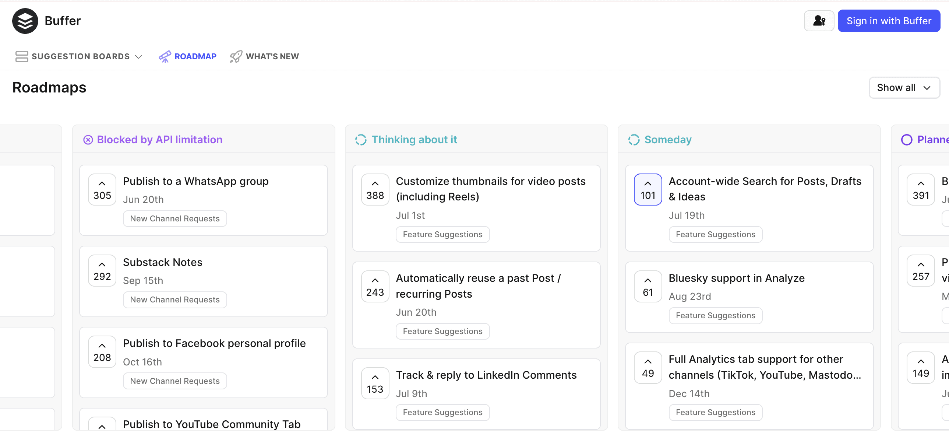Upvote Automatically reuse a past Post
Screen dimensions: 949x431
pyautogui.click(x=375, y=287)
